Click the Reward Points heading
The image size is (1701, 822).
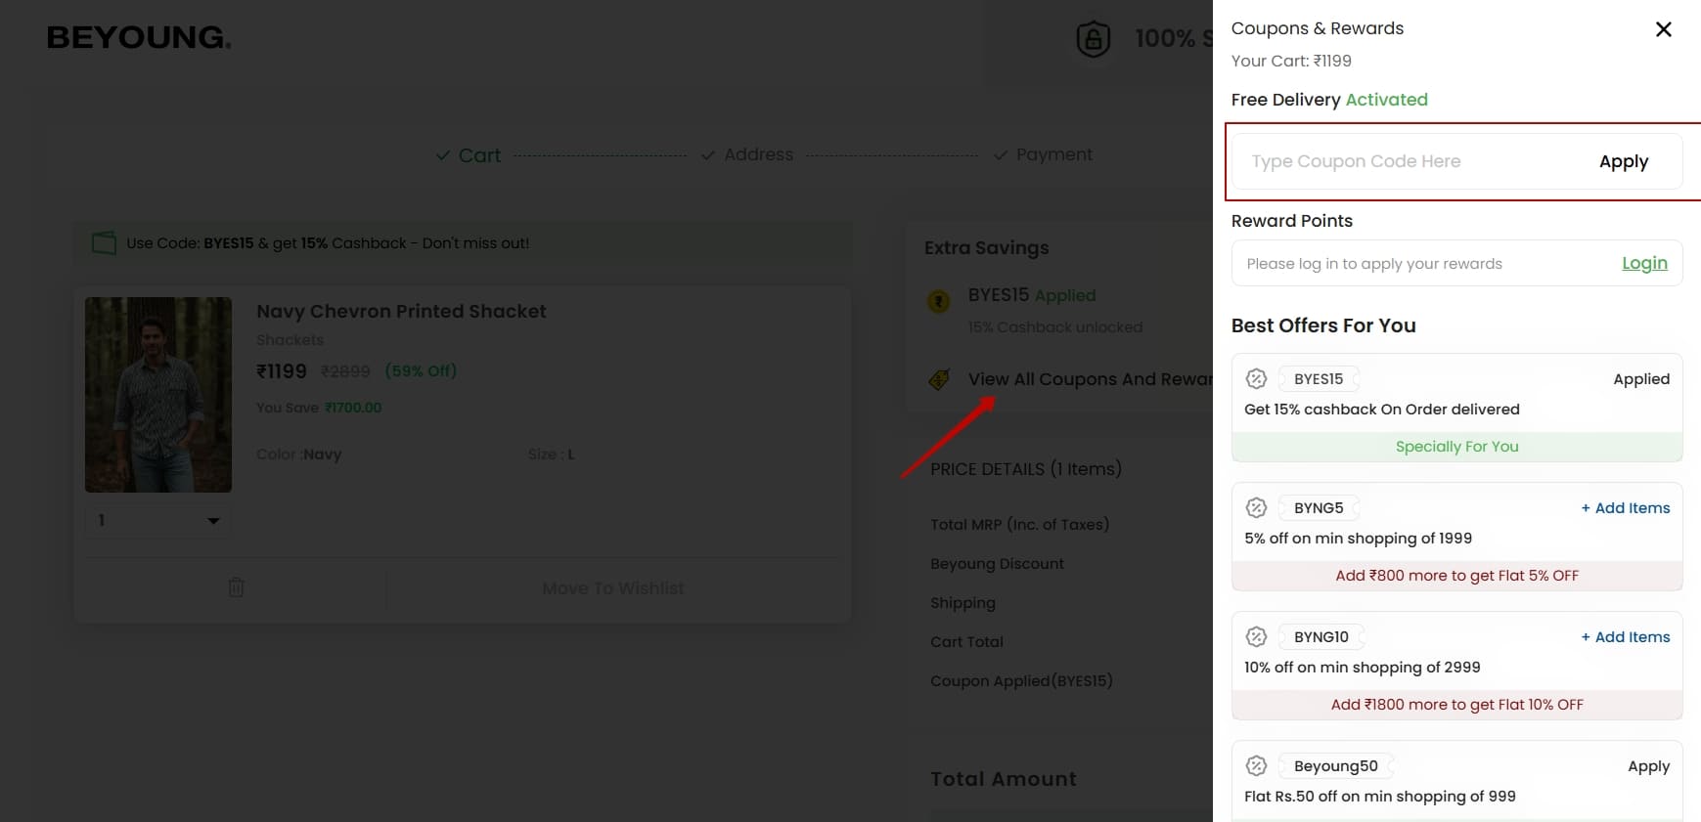(1292, 221)
